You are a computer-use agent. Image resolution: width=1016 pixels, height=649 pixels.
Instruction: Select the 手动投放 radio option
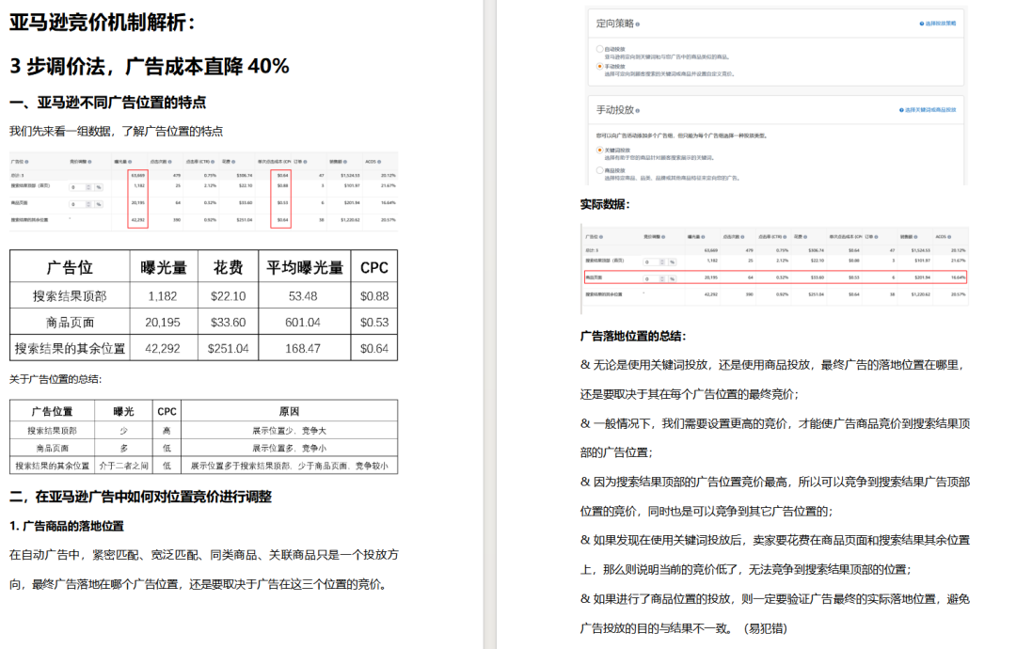pyautogui.click(x=600, y=68)
